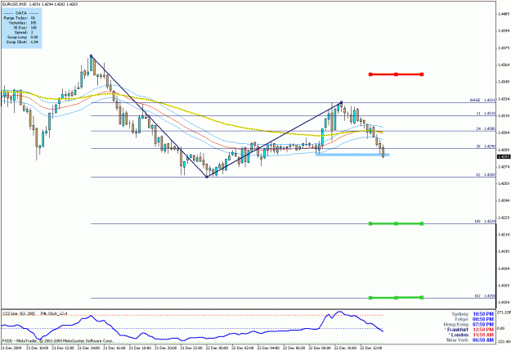Click the London clock row
The width and height of the screenshot is (511, 351).
[471, 335]
